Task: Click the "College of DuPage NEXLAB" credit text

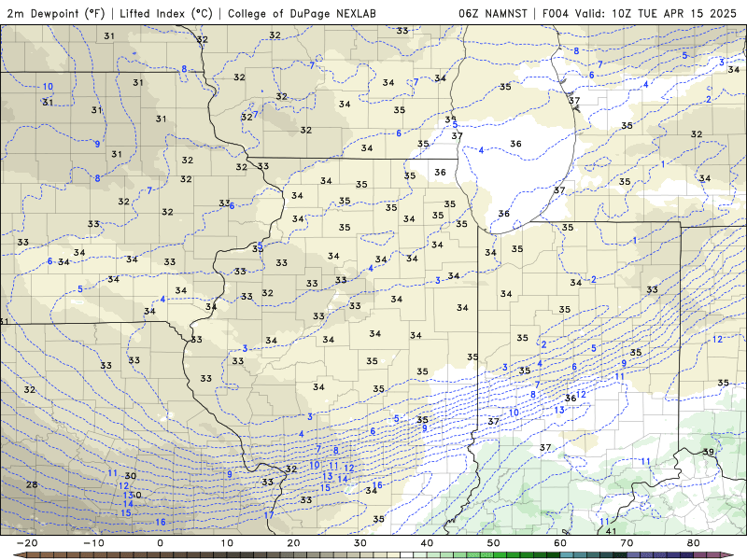Action: click(302, 13)
